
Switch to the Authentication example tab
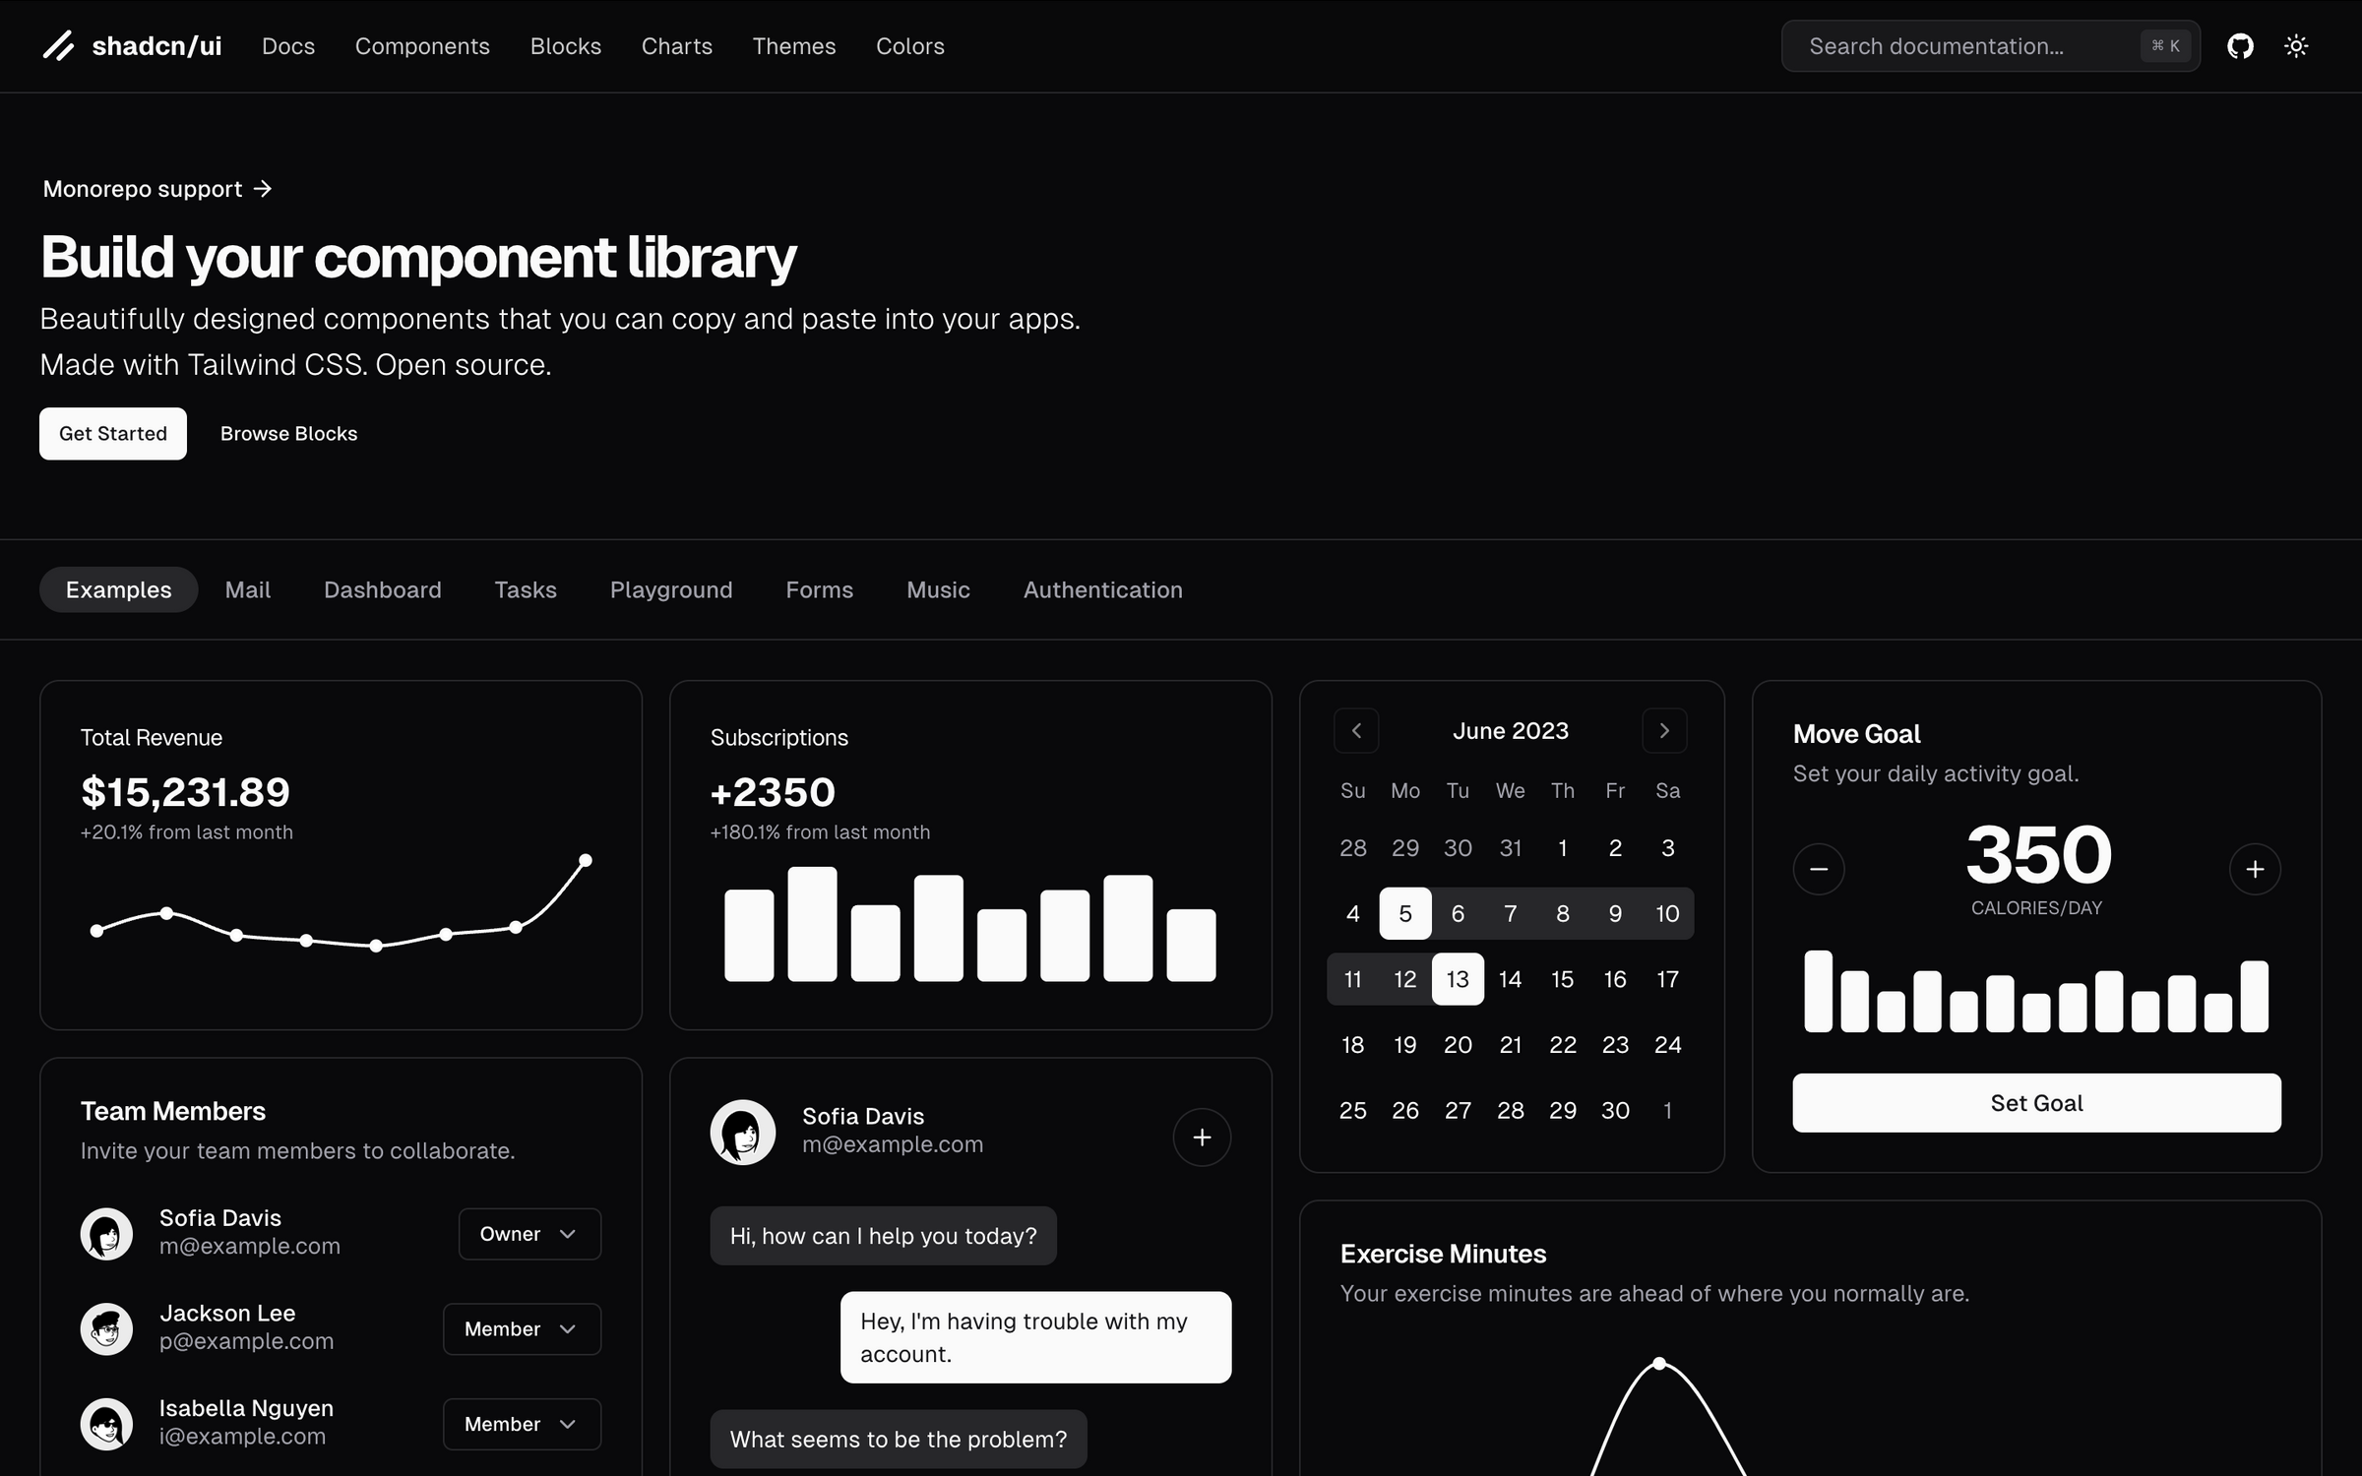coord(1102,589)
